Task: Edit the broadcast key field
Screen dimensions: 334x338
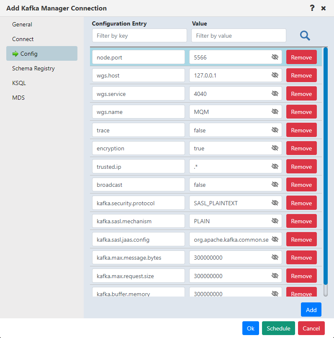Action: (x=139, y=185)
